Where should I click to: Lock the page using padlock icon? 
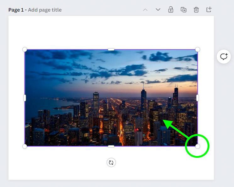[171, 10]
